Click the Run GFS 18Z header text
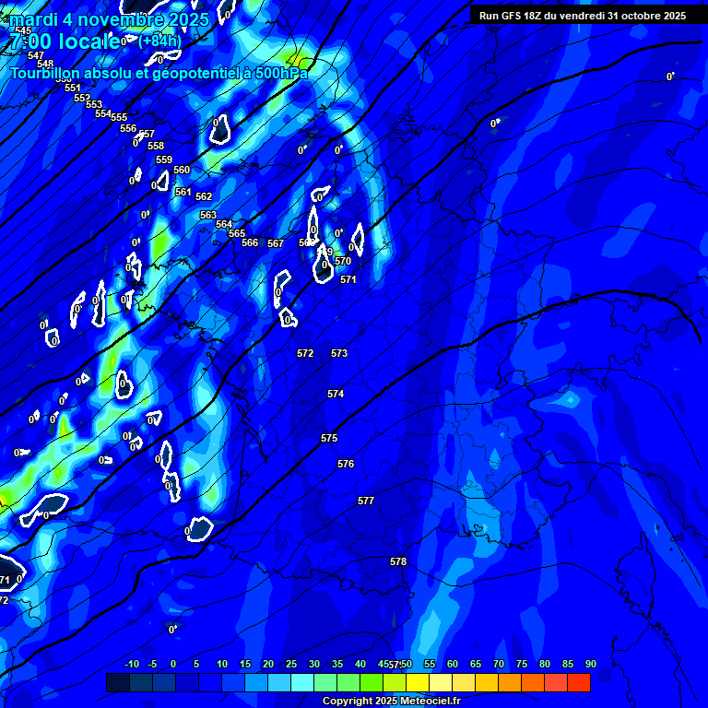The height and width of the screenshot is (708, 708). (582, 16)
